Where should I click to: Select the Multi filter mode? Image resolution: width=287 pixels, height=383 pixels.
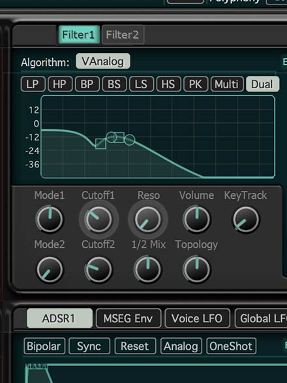pos(227,84)
